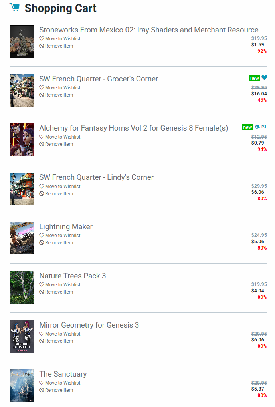Open Stoneworks From Mexico 02 product title
The height and width of the screenshot is (407, 275).
click(x=148, y=30)
